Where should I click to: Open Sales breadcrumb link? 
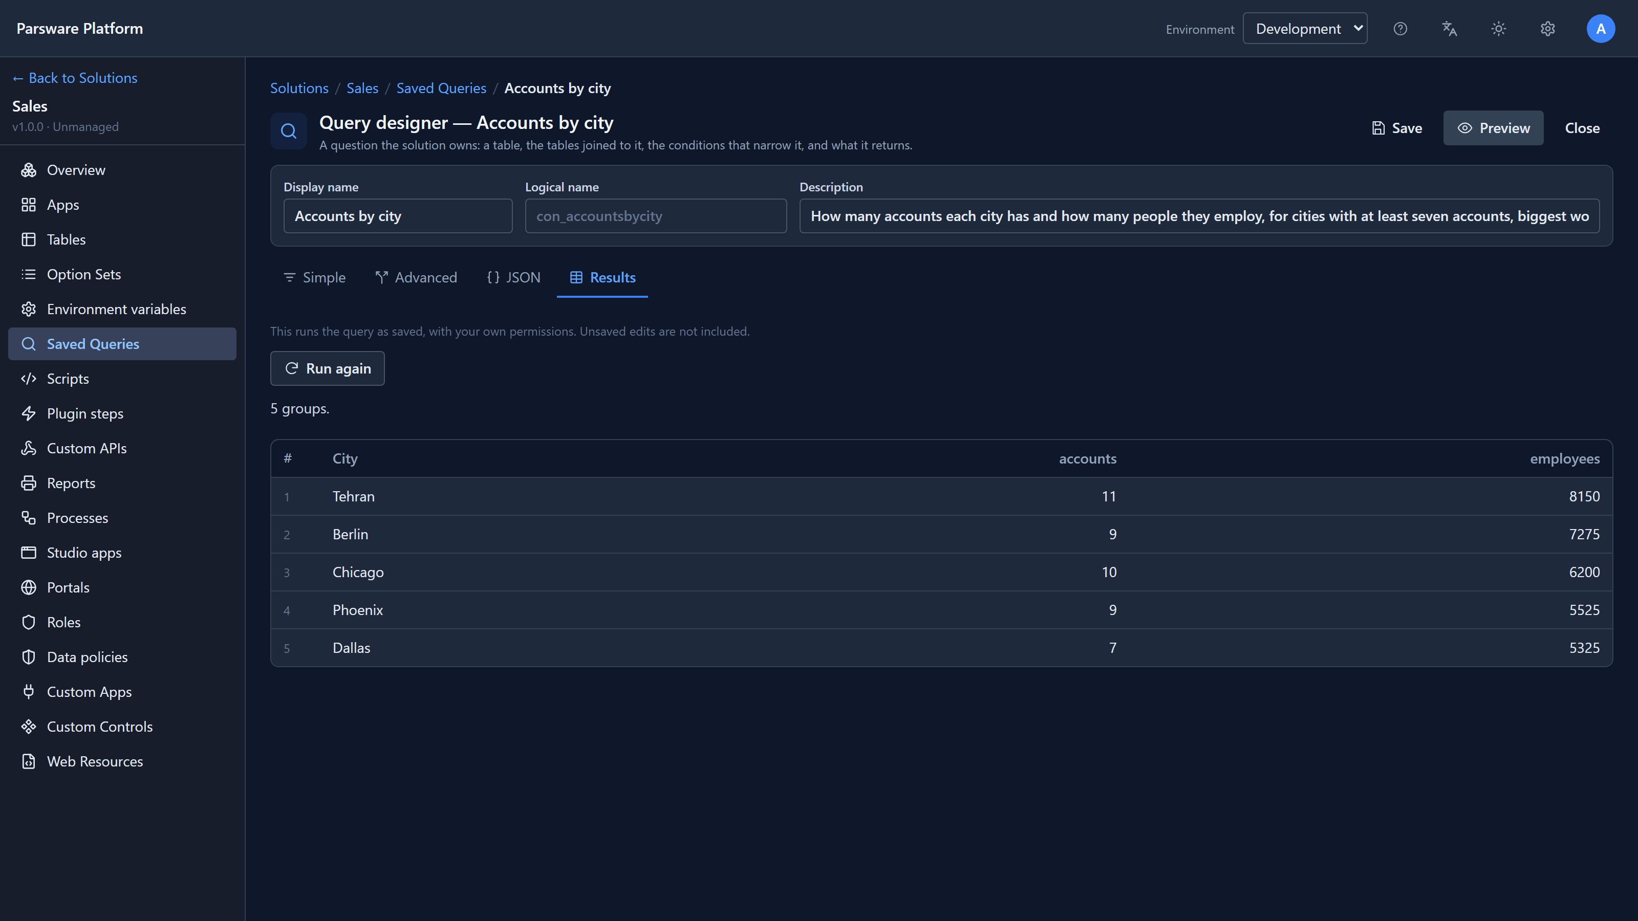coord(362,89)
